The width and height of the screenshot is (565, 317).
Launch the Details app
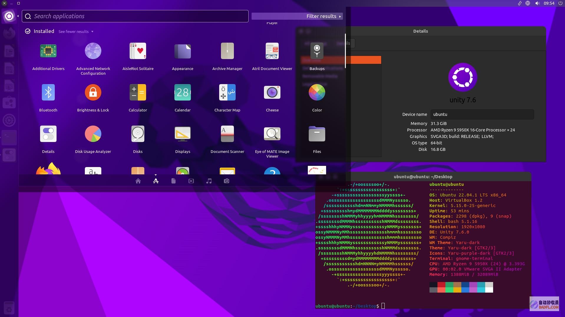click(48, 140)
